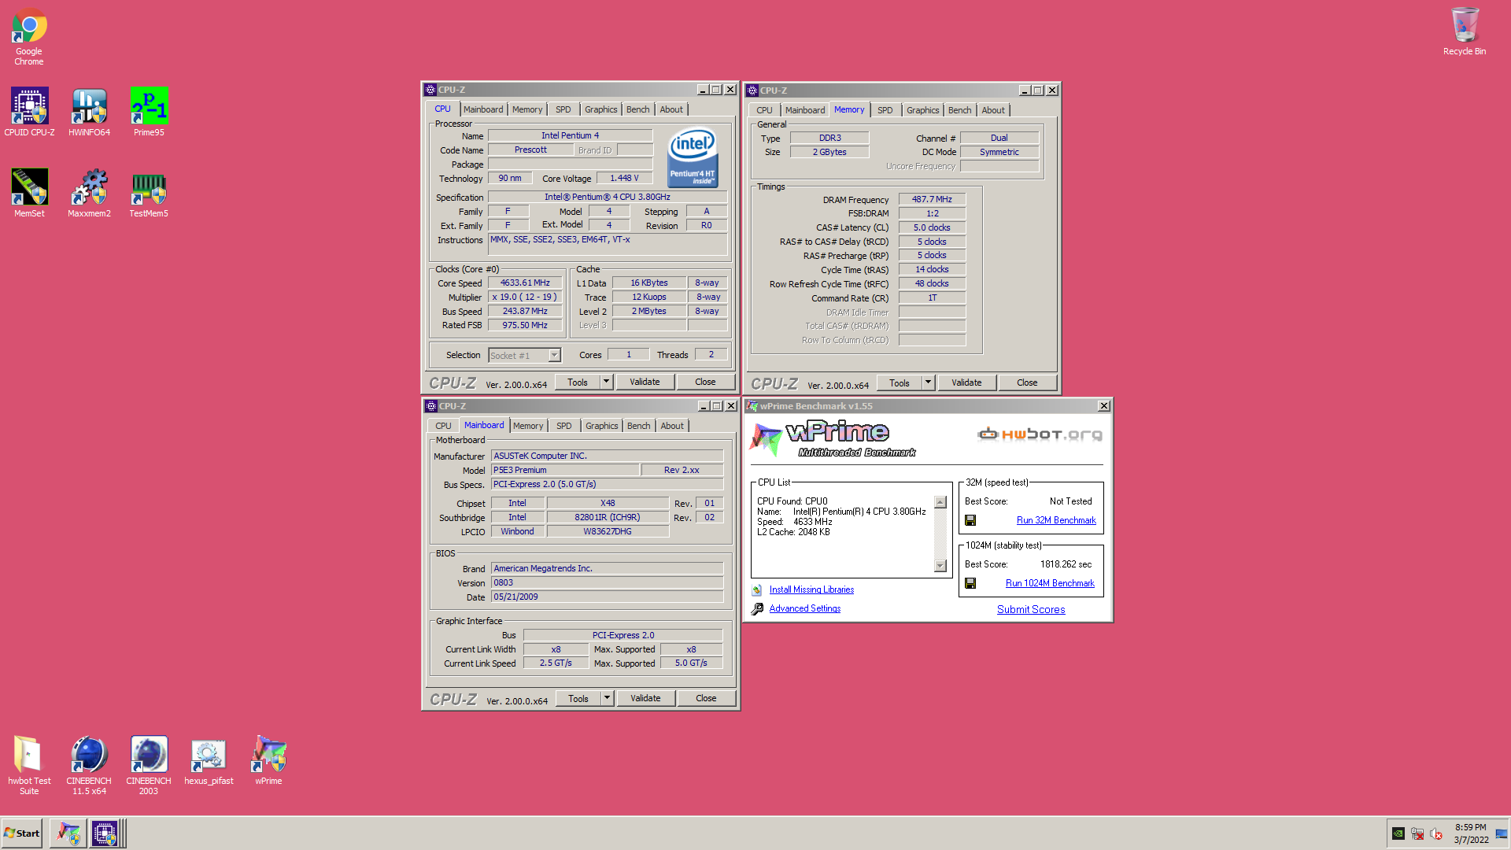This screenshot has width=1511, height=850.
Task: Run 32M Benchmark link
Action: tap(1056, 520)
